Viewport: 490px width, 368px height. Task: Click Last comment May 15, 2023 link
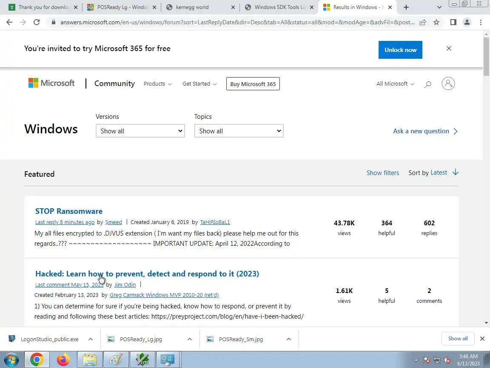point(69,285)
